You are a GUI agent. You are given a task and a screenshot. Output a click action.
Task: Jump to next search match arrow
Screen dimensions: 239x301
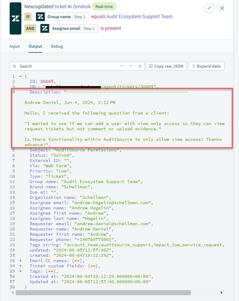[x=131, y=66]
